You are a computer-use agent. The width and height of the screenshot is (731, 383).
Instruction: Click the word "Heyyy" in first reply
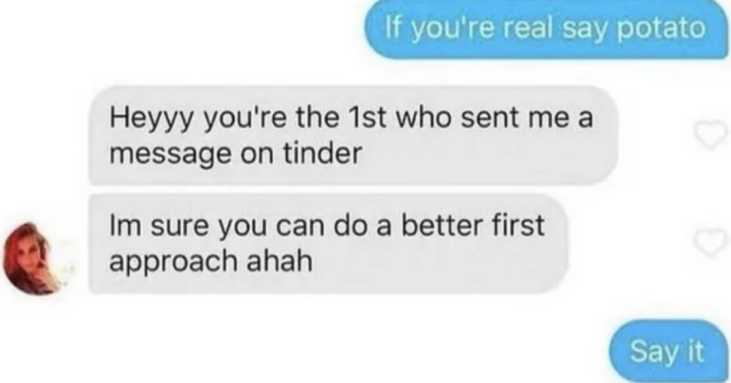pyautogui.click(x=153, y=119)
